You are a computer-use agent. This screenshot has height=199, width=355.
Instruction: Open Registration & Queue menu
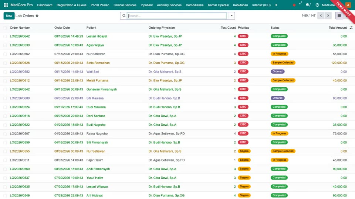(71, 5)
